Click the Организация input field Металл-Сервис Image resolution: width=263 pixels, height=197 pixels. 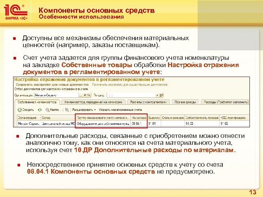57,95
